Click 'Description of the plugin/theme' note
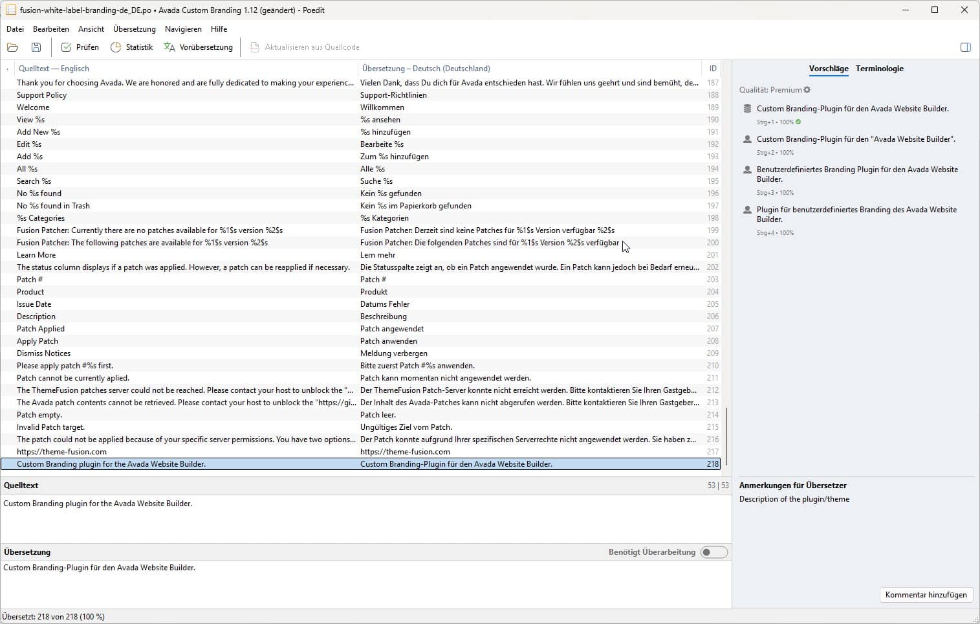 pyautogui.click(x=794, y=499)
